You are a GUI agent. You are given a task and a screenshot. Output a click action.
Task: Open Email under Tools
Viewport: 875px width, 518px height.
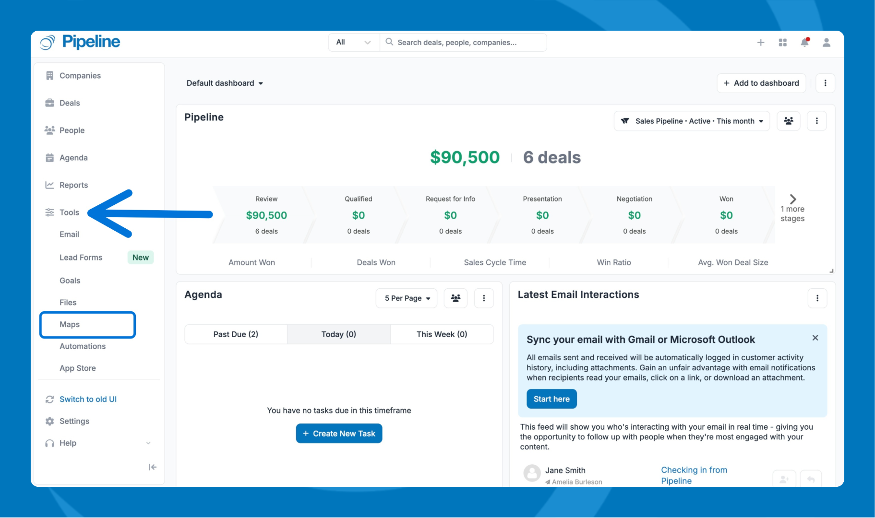69,234
